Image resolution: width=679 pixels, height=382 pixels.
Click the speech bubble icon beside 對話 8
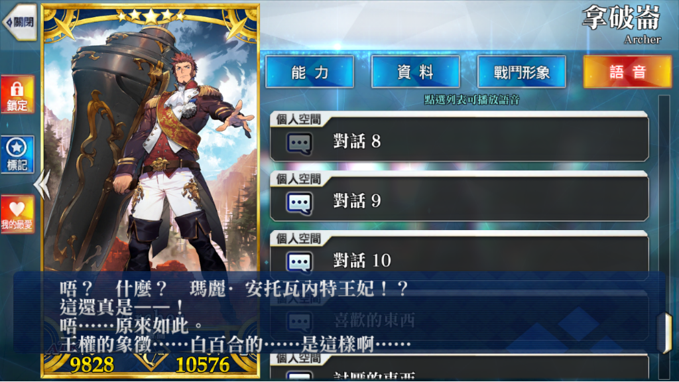click(x=299, y=143)
